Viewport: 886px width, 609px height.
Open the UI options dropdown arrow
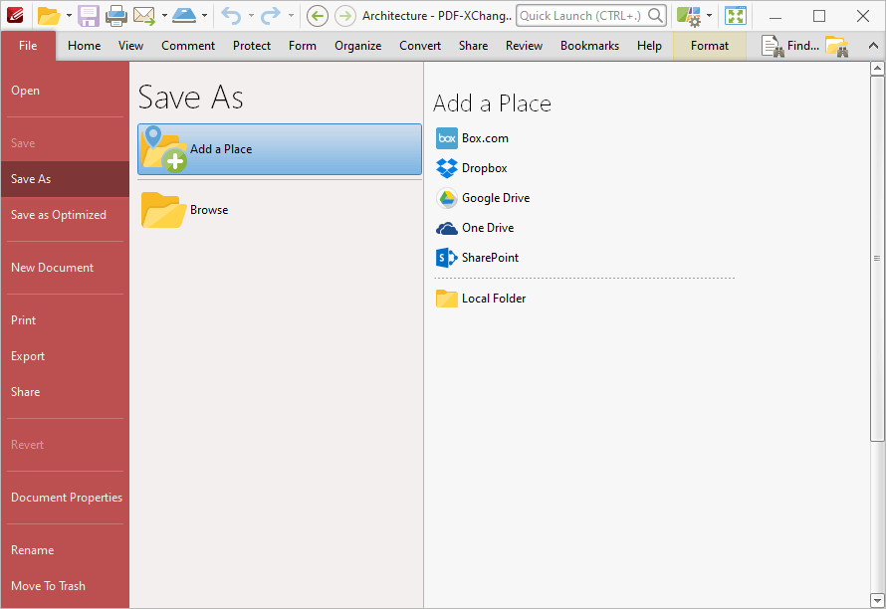tap(709, 16)
